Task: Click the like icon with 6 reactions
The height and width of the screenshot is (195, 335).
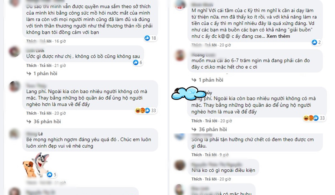Action: coord(136,62)
